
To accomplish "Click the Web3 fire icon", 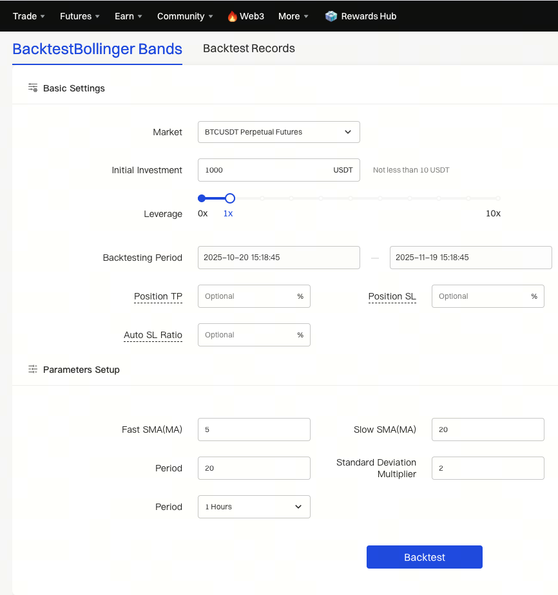I will coord(232,17).
